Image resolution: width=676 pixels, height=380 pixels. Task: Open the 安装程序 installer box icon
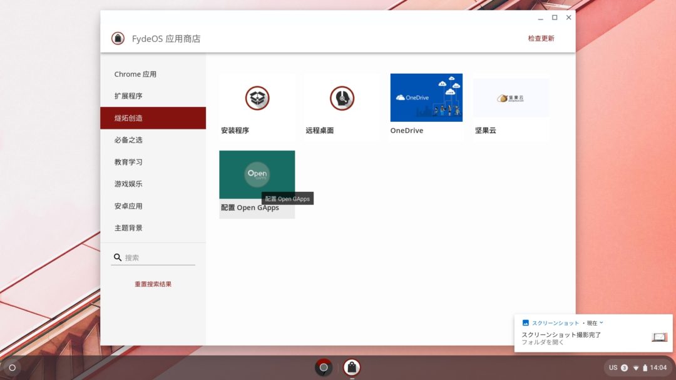(257, 97)
